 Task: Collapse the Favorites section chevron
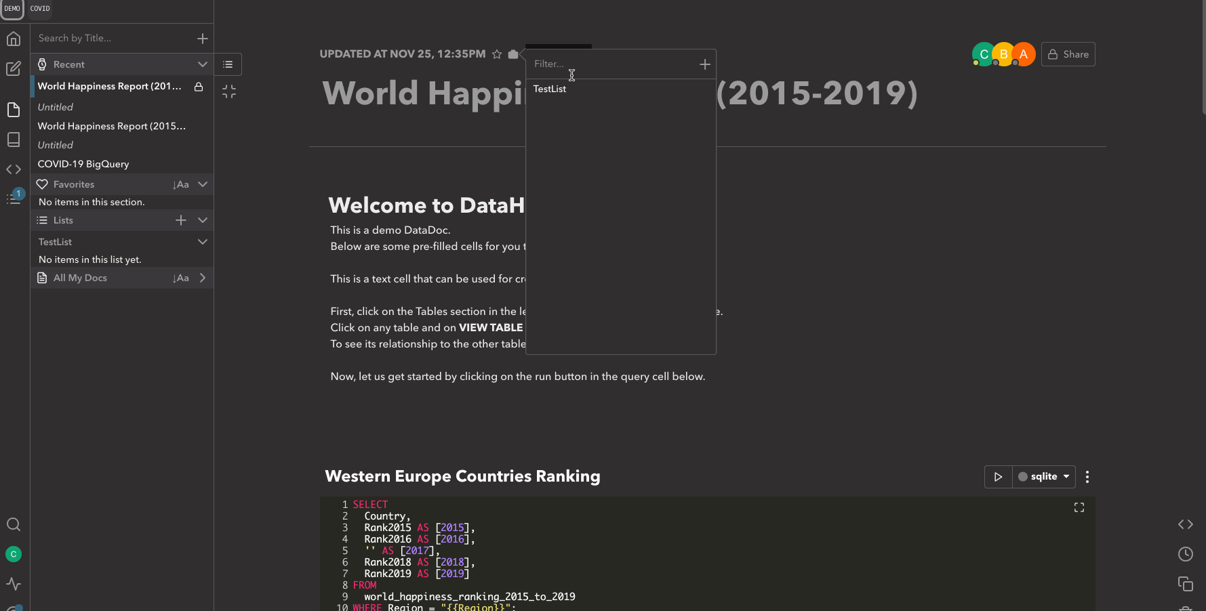pyautogui.click(x=202, y=184)
